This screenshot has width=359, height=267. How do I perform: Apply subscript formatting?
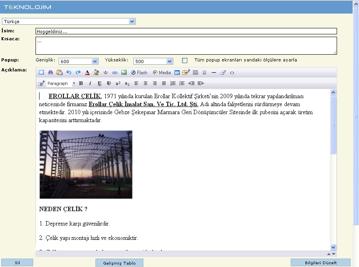tap(127, 83)
